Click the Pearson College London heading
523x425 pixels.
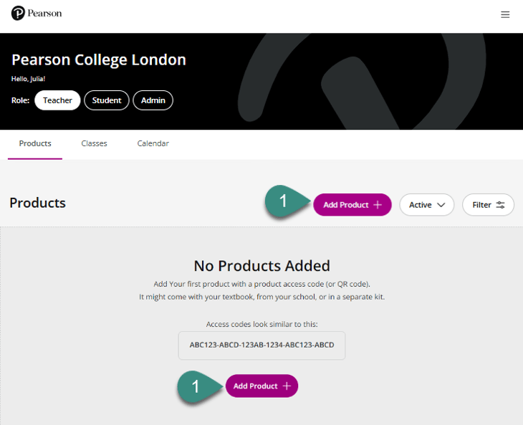tap(99, 59)
